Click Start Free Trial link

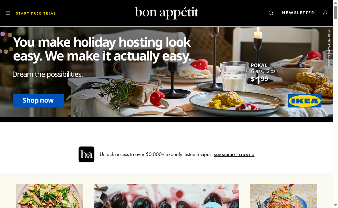[36, 13]
